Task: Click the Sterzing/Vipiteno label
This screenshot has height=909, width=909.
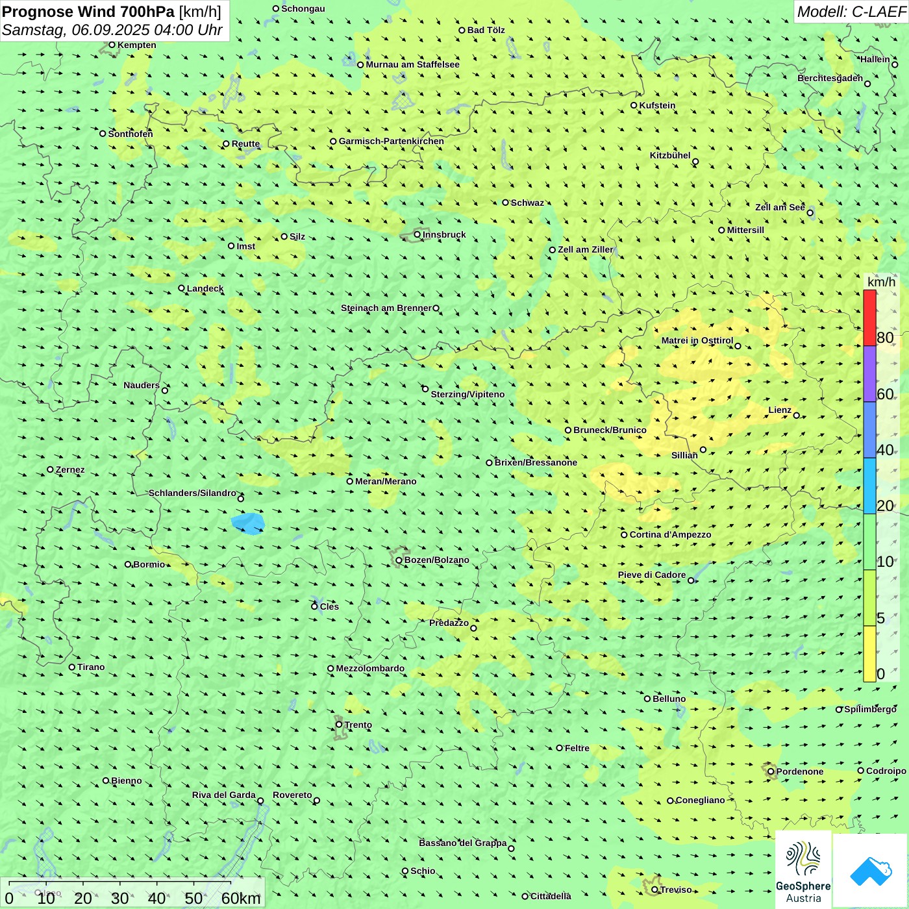Action: [467, 394]
